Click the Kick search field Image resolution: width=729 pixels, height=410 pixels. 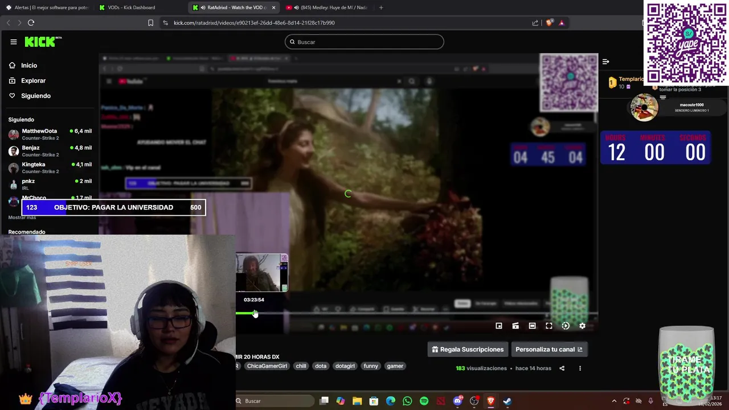[364, 42]
